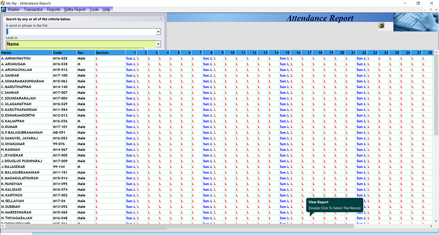Expand the Look in dropdown
Screen dimensions: 439x235
click(x=158, y=44)
